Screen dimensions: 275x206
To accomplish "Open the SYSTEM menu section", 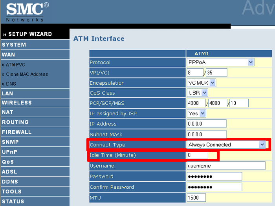I will pyautogui.click(x=14, y=45).
